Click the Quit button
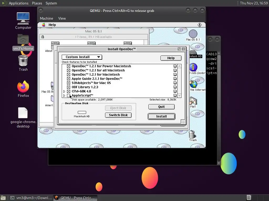The width and height of the screenshot is (269, 201). (x=162, y=107)
